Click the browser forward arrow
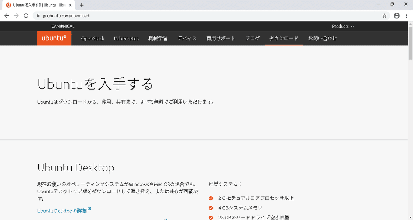 (x=16, y=15)
